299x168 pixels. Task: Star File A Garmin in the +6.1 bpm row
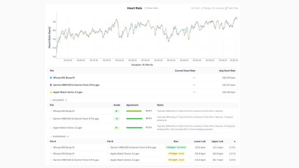point(51,160)
